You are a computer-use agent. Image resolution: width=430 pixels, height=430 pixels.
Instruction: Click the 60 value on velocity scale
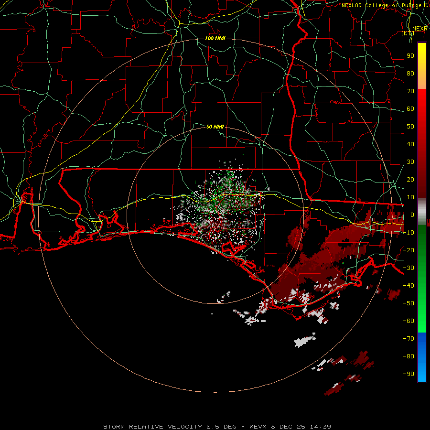[410, 108]
